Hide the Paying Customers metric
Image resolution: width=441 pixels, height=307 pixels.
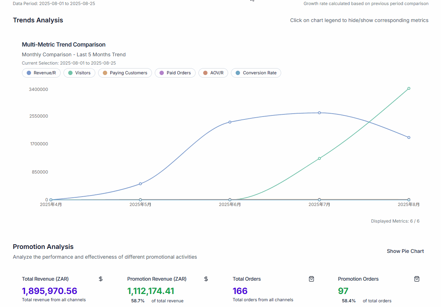pyautogui.click(x=125, y=73)
